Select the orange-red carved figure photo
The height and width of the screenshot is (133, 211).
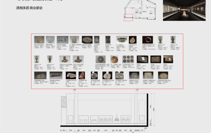(x=82, y=75)
